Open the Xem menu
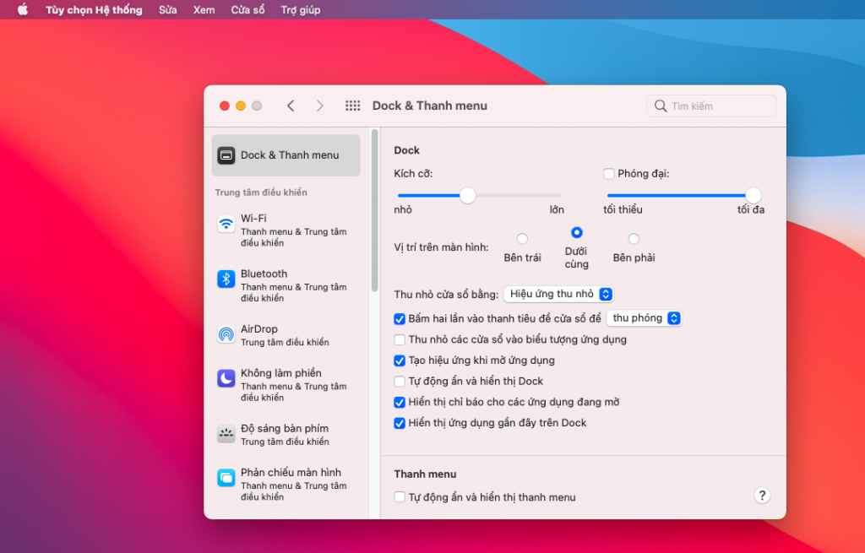The height and width of the screenshot is (553, 865). click(204, 10)
